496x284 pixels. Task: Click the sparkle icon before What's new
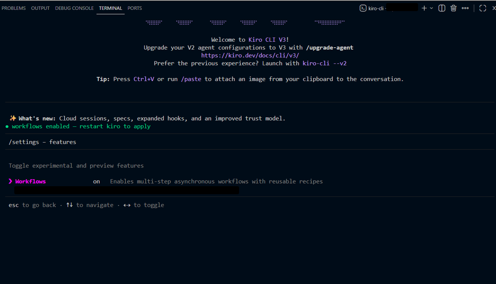pyautogui.click(x=12, y=118)
